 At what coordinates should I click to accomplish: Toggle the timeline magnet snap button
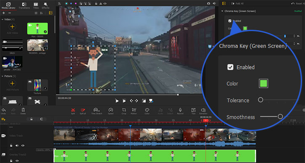pos(41,119)
